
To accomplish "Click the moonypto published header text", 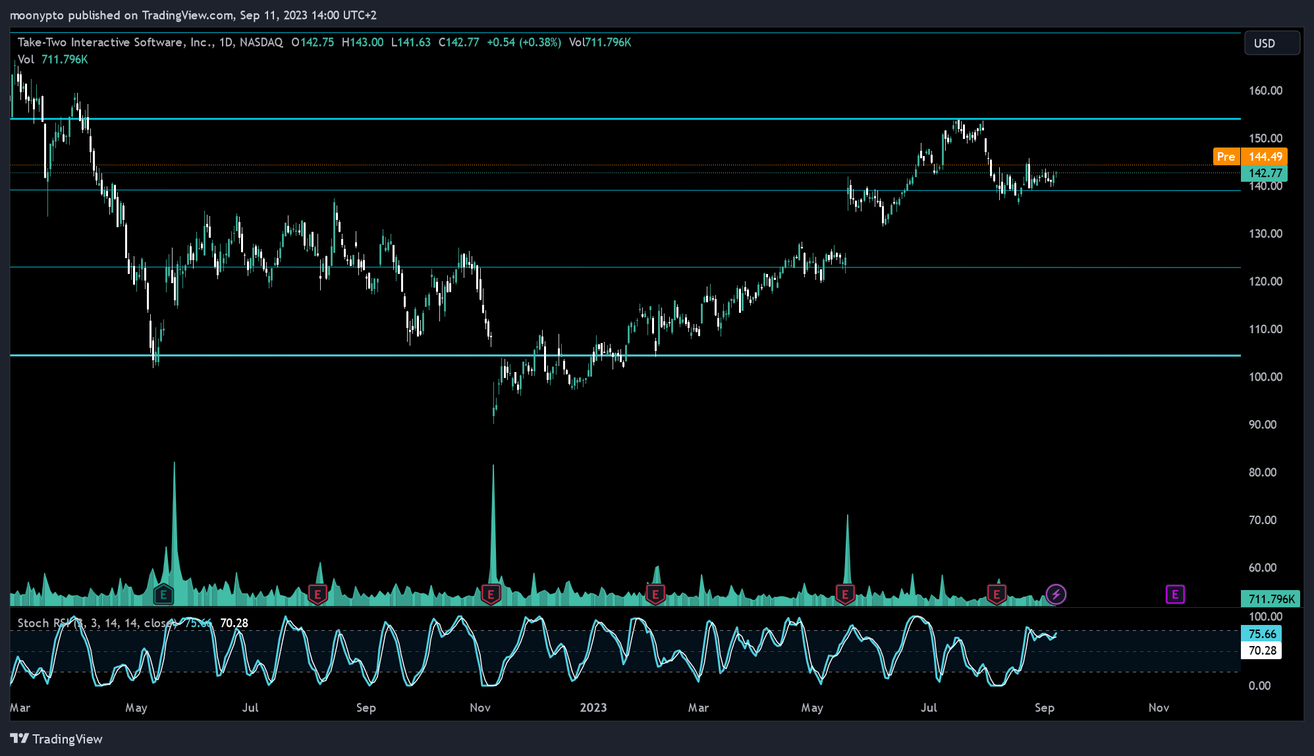I will click(194, 15).
